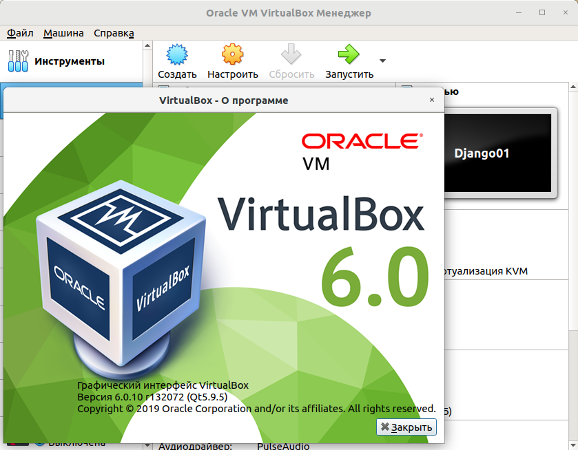Minimize the VirtualBox Manager window

pyautogui.click(x=519, y=12)
